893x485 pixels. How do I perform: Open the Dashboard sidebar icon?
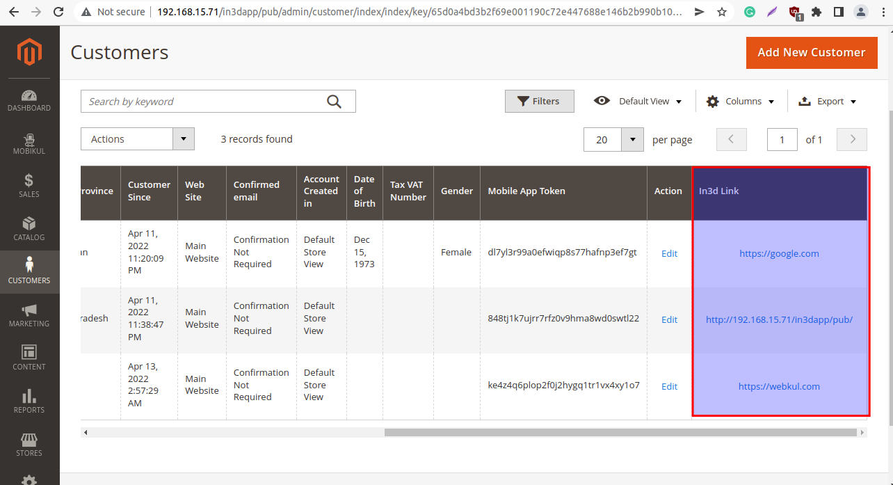coord(29,100)
